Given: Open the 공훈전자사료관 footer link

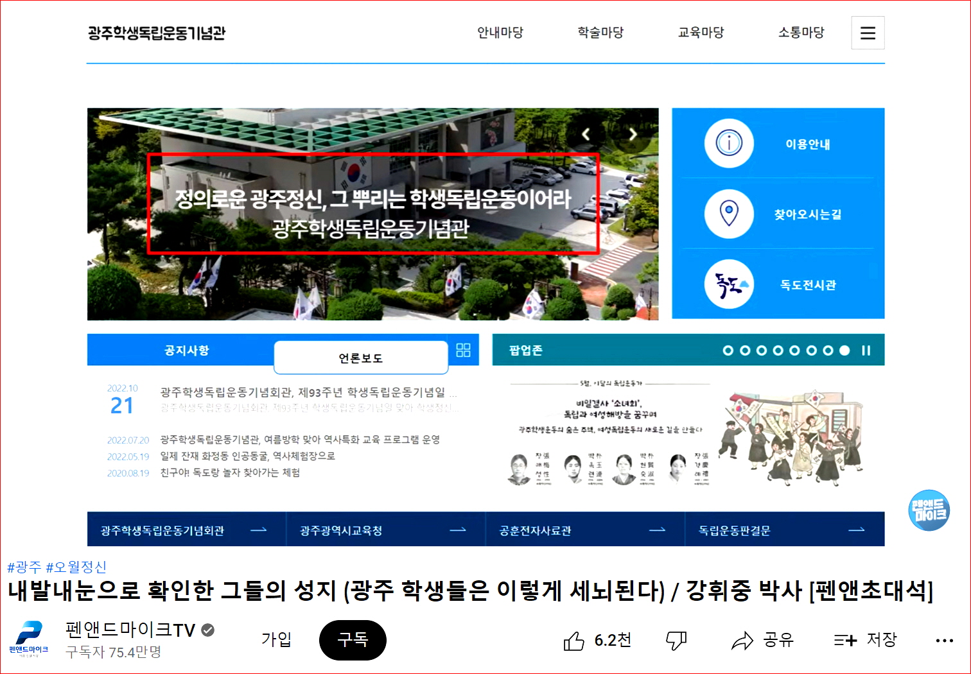Looking at the screenshot, I should click(536, 531).
